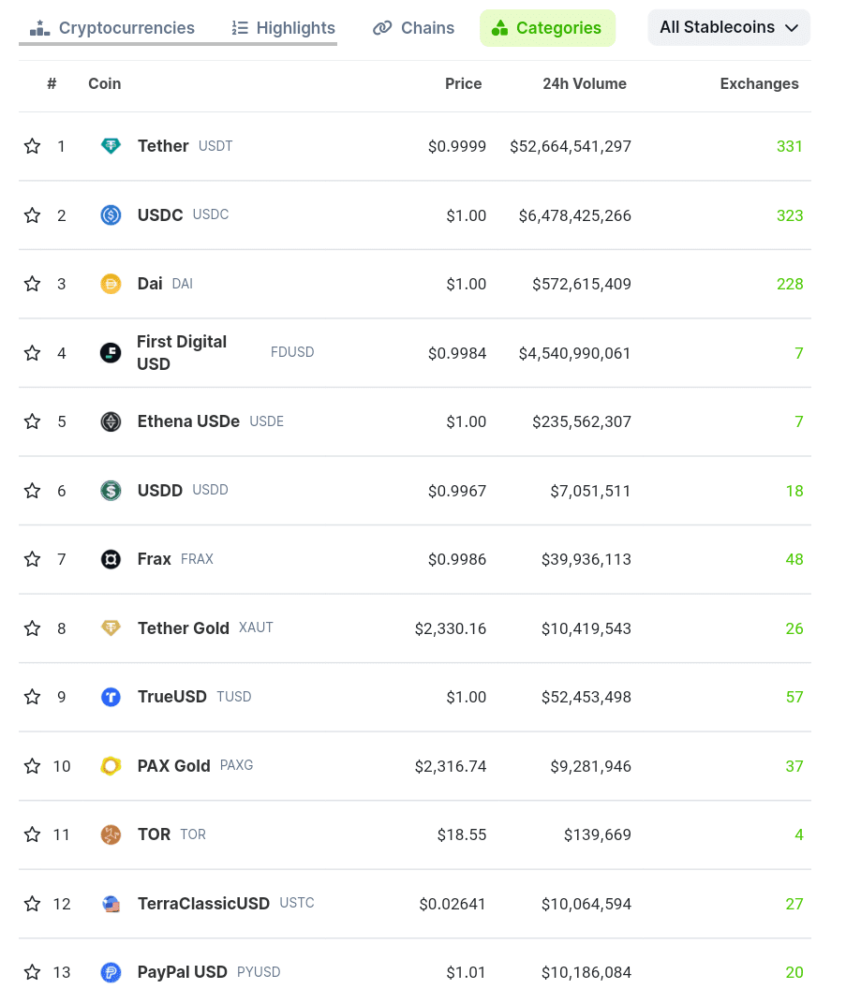Click the 331 exchanges count for Tether
The image size is (846, 1004).
(790, 146)
